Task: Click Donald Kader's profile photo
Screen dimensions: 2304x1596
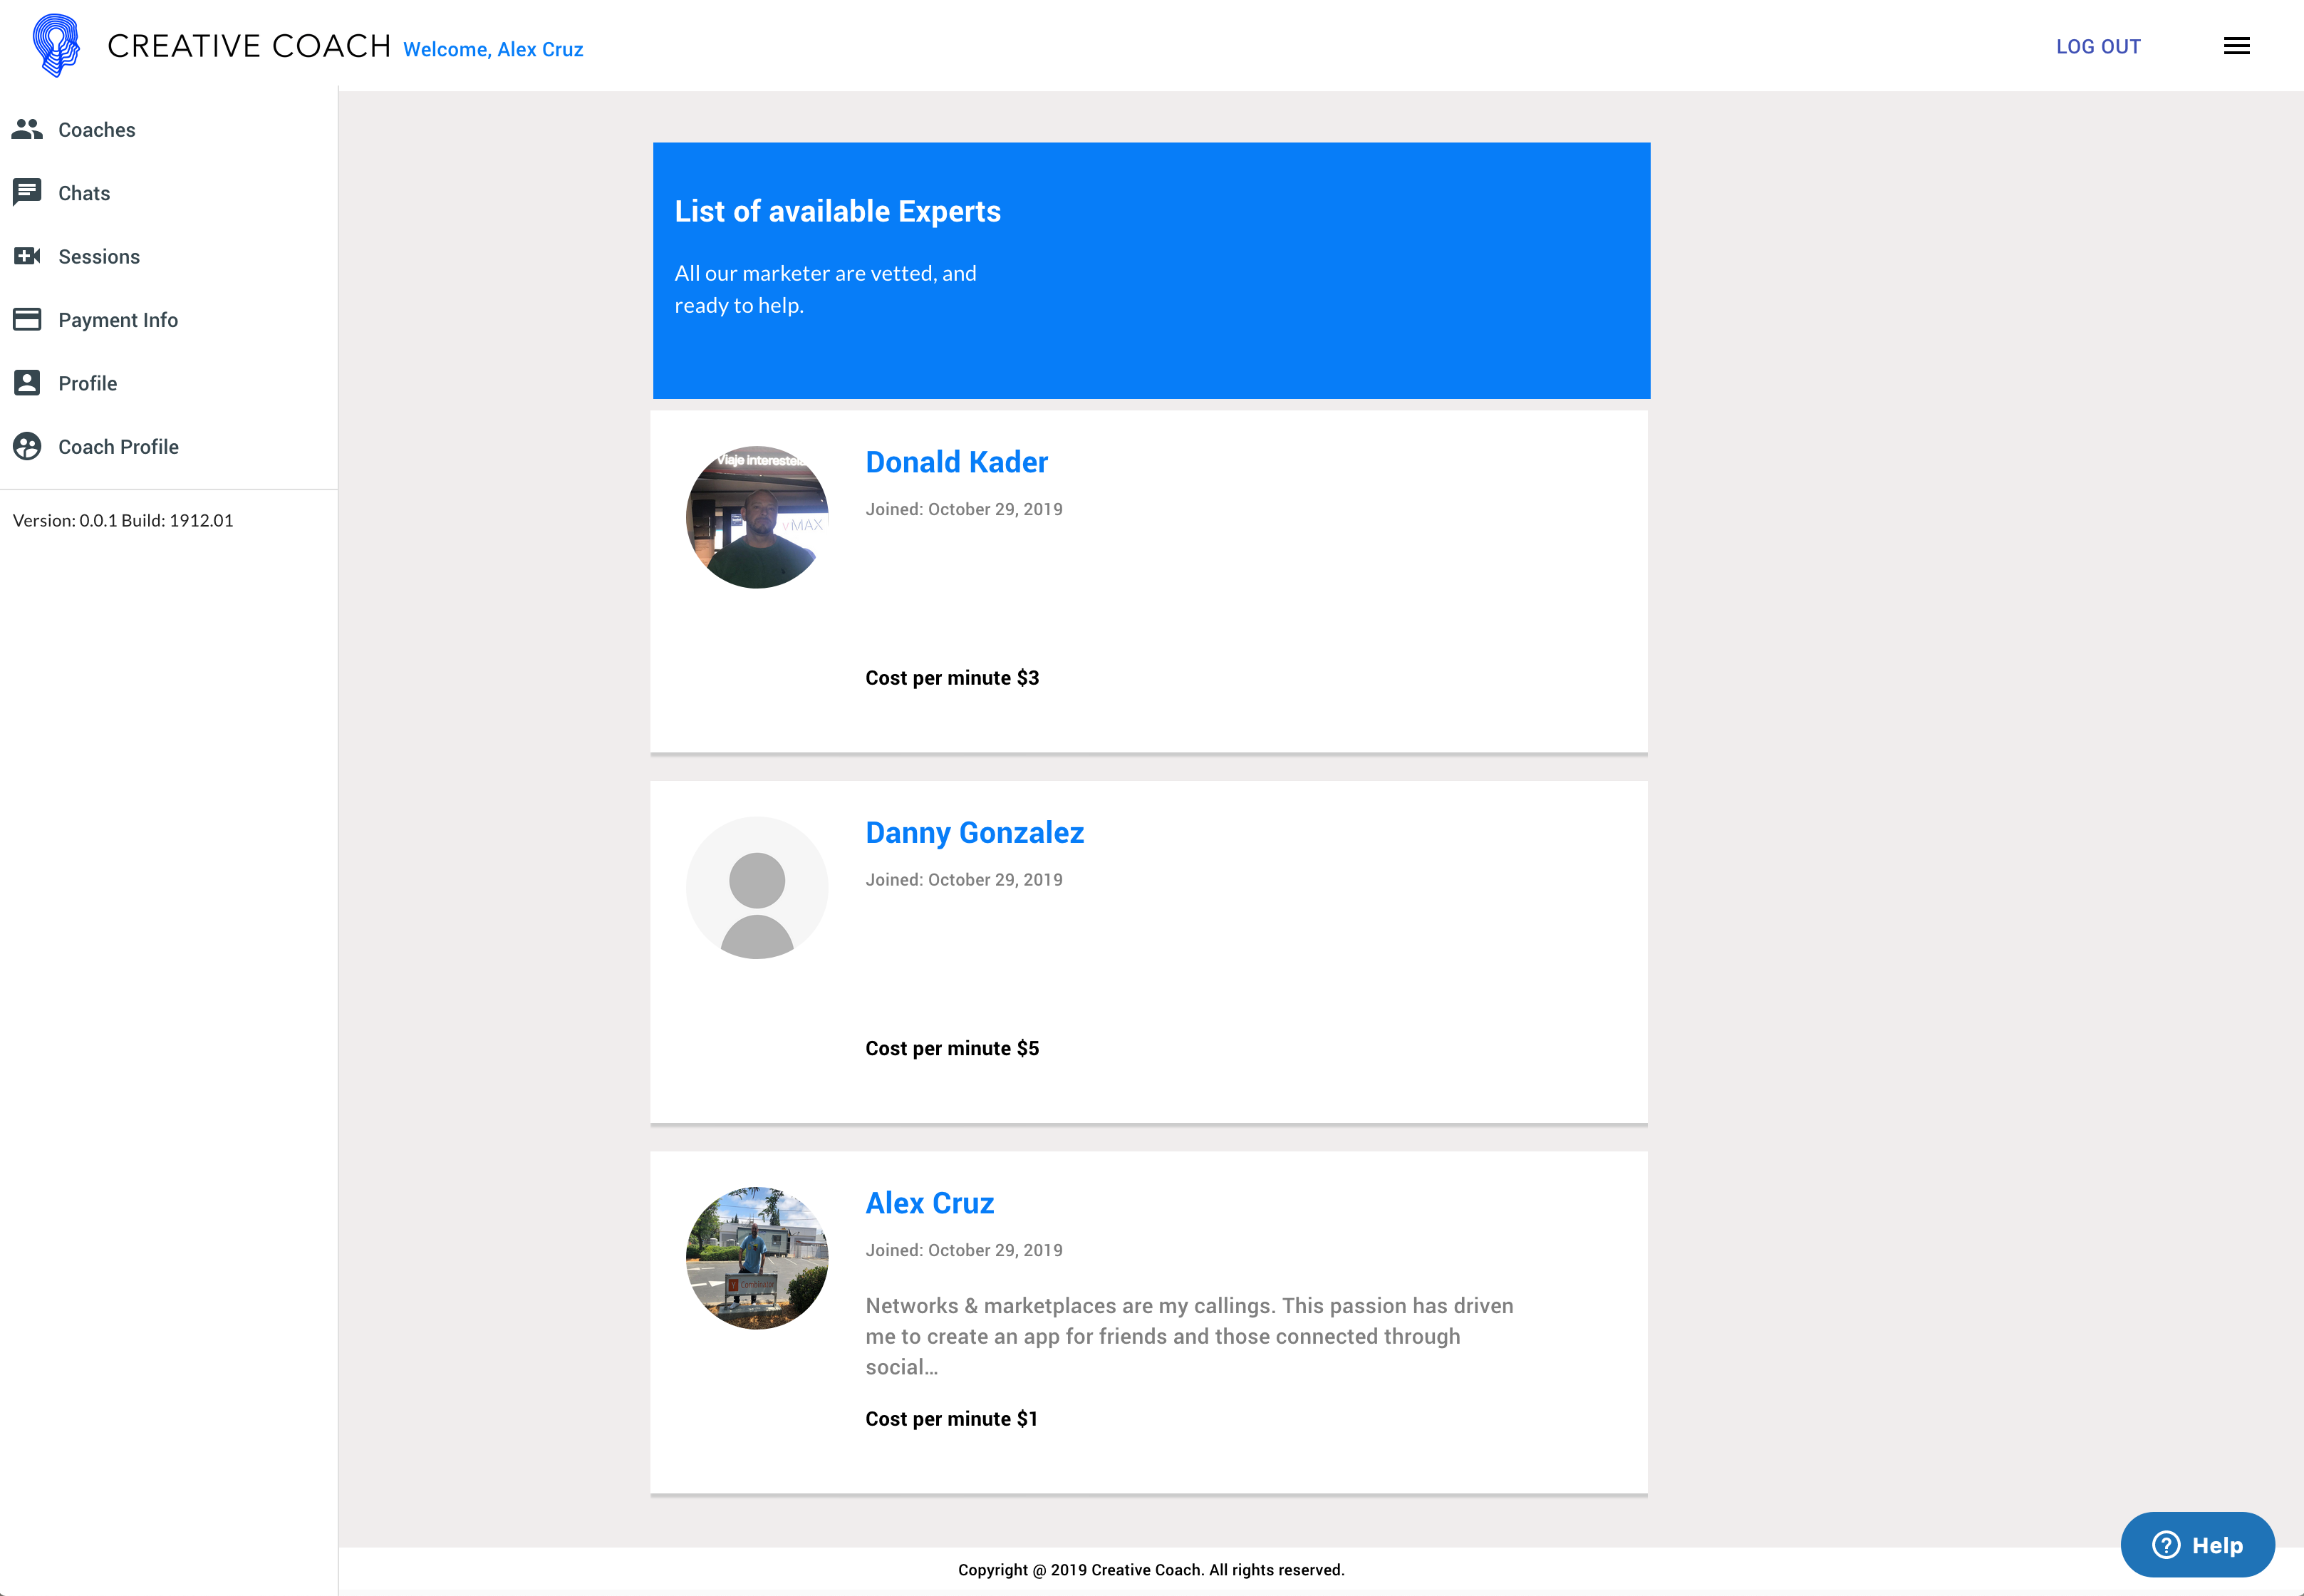Action: coord(757,517)
